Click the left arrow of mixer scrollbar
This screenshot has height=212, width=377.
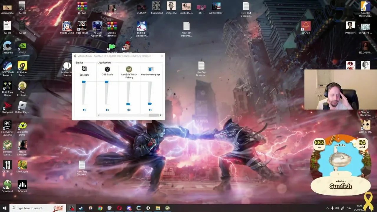point(99,115)
